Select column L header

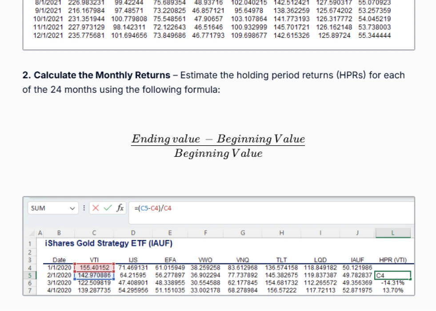(392, 233)
